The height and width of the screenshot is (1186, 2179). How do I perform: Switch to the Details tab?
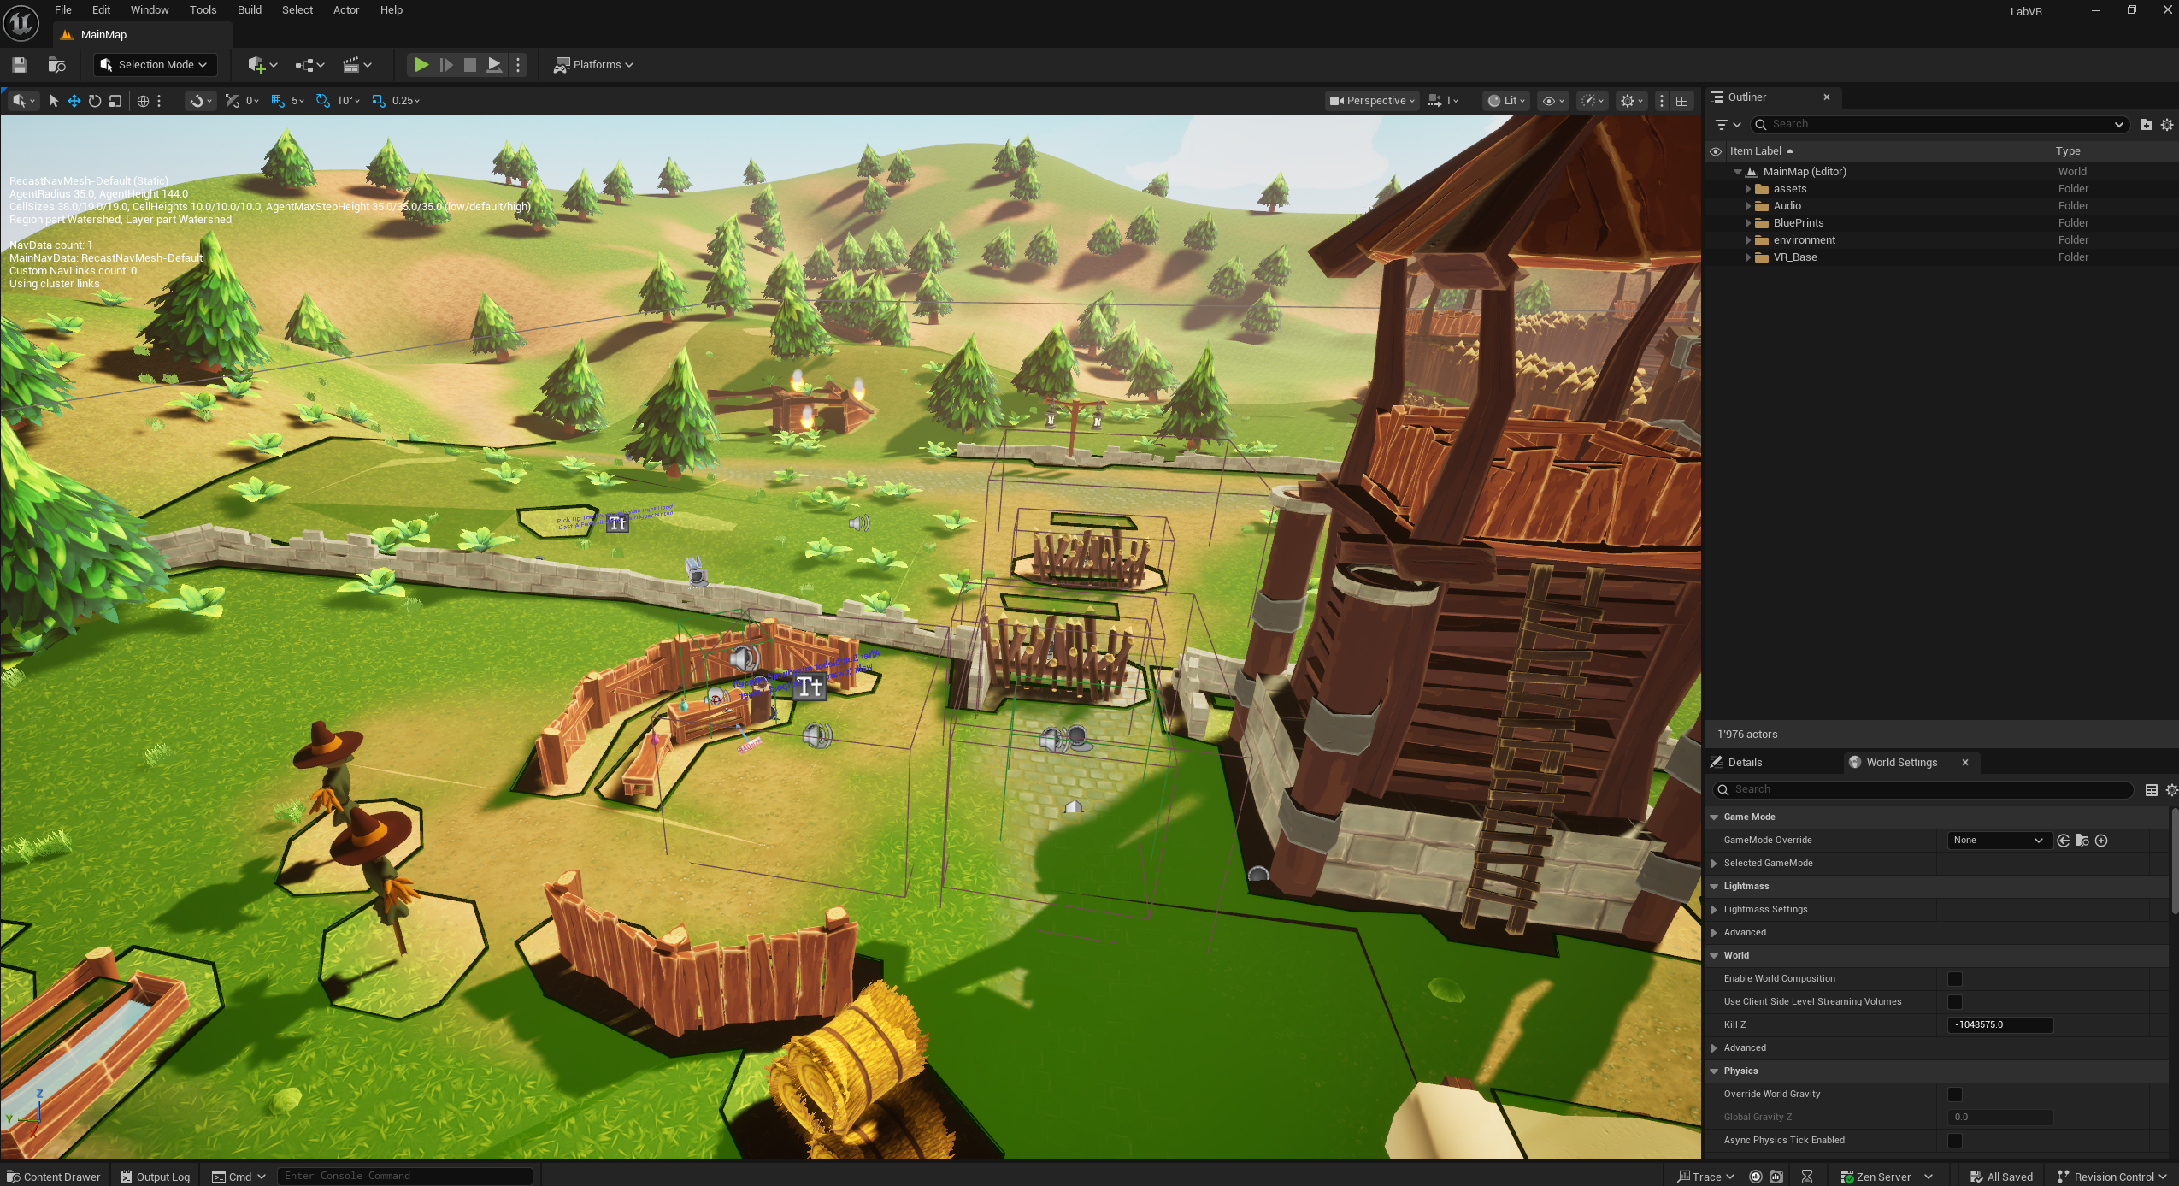coord(1744,763)
